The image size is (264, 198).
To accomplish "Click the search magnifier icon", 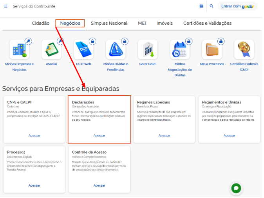I will click(x=212, y=6).
